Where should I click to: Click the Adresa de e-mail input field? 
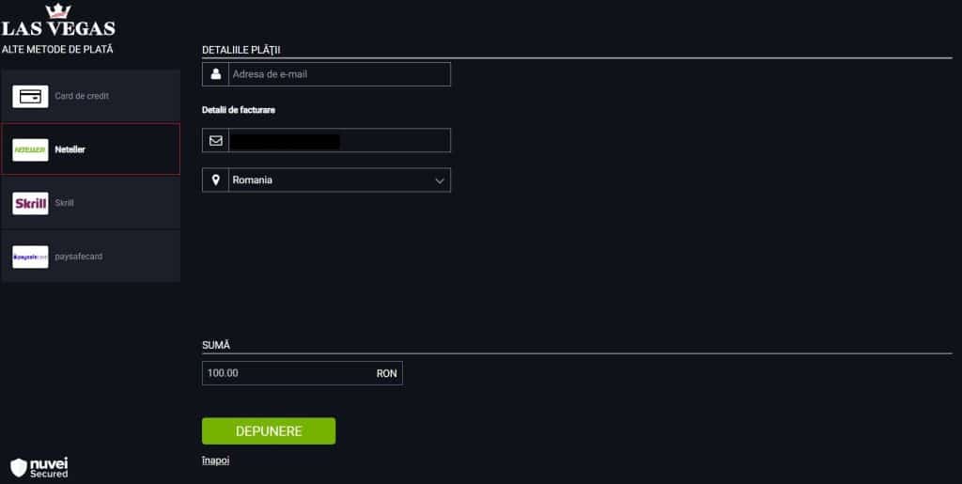(x=326, y=74)
